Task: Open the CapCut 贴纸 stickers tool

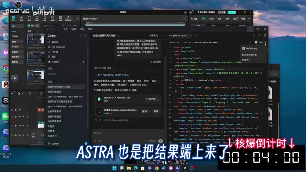Action: [37, 18]
